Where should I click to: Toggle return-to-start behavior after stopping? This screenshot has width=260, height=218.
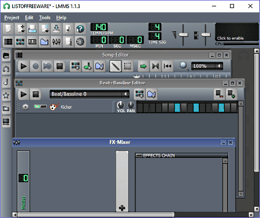coord(168,66)
